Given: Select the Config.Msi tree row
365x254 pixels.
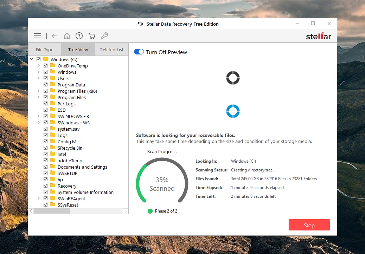Looking at the screenshot, I should pos(69,142).
